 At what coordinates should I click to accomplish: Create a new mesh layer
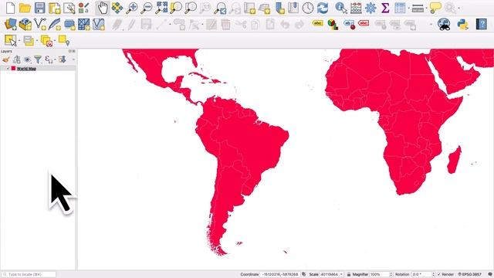point(84,24)
